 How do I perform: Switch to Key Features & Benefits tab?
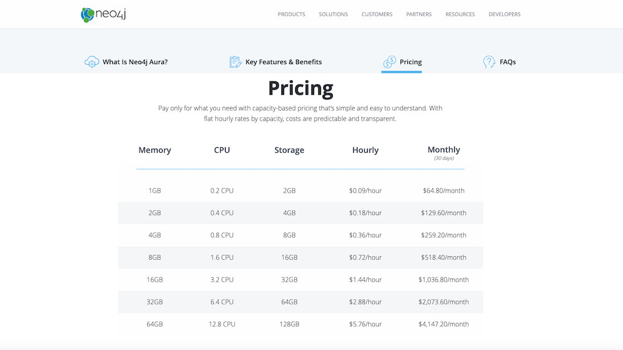click(x=283, y=62)
